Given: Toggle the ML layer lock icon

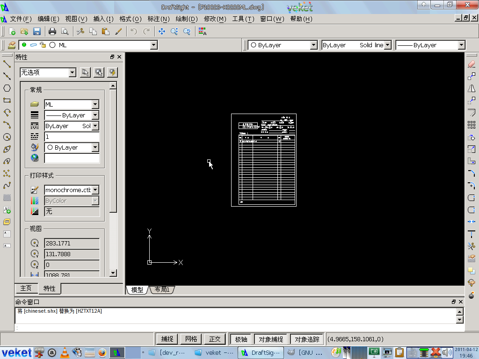Looking at the screenshot, I should pos(43,45).
